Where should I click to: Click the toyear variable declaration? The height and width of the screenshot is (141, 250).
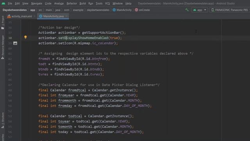pos(64,121)
